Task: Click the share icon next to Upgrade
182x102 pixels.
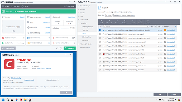Action: (57, 48)
